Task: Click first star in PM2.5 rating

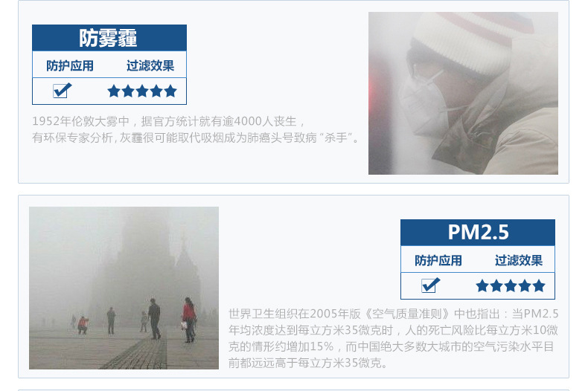Action: (x=482, y=285)
